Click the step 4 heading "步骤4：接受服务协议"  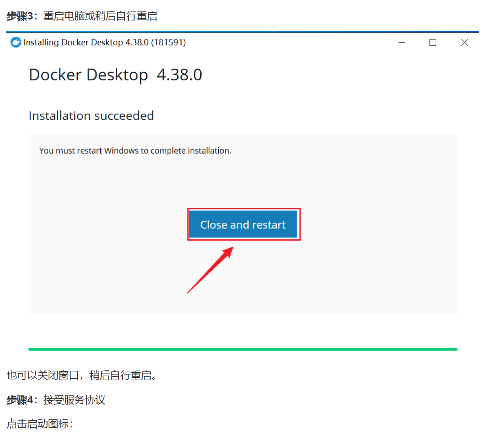(x=56, y=400)
